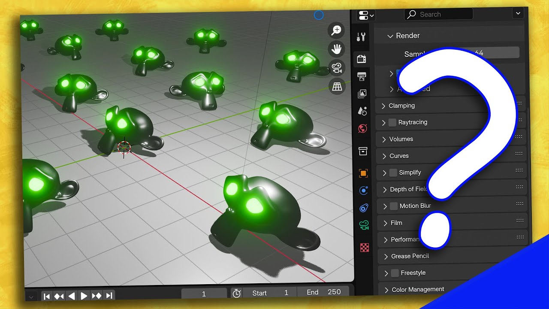Open the Object Constraints properties tab

[x=364, y=208]
